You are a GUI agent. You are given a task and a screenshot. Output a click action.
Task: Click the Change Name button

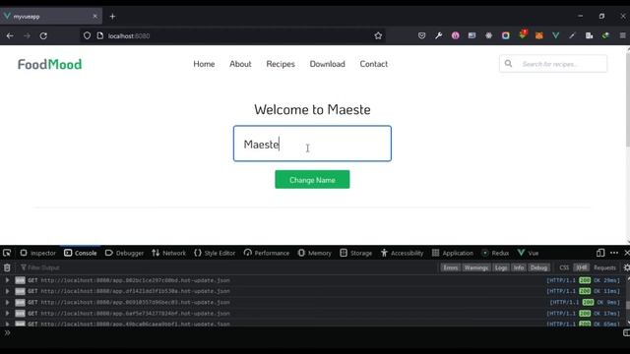(x=312, y=180)
